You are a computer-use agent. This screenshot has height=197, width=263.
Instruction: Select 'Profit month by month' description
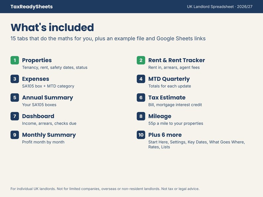pos(43,142)
